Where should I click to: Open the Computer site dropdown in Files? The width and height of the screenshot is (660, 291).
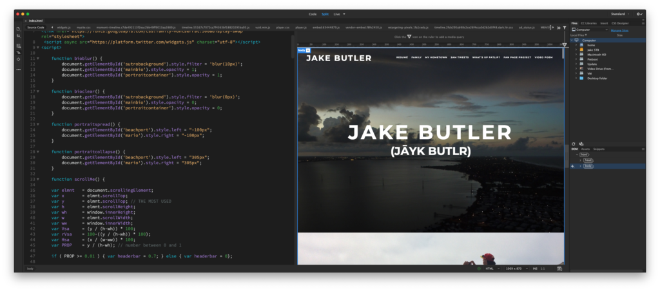(x=589, y=30)
